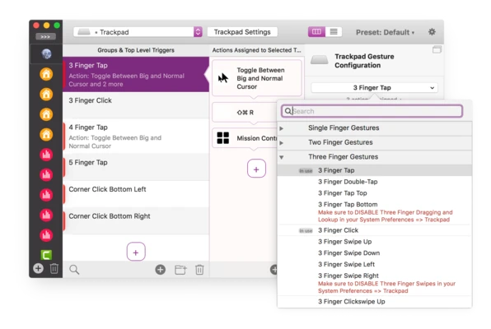The height and width of the screenshot is (329, 491).
Task: Choose 3 Finger Swipe Down gesture
Action: point(375,253)
